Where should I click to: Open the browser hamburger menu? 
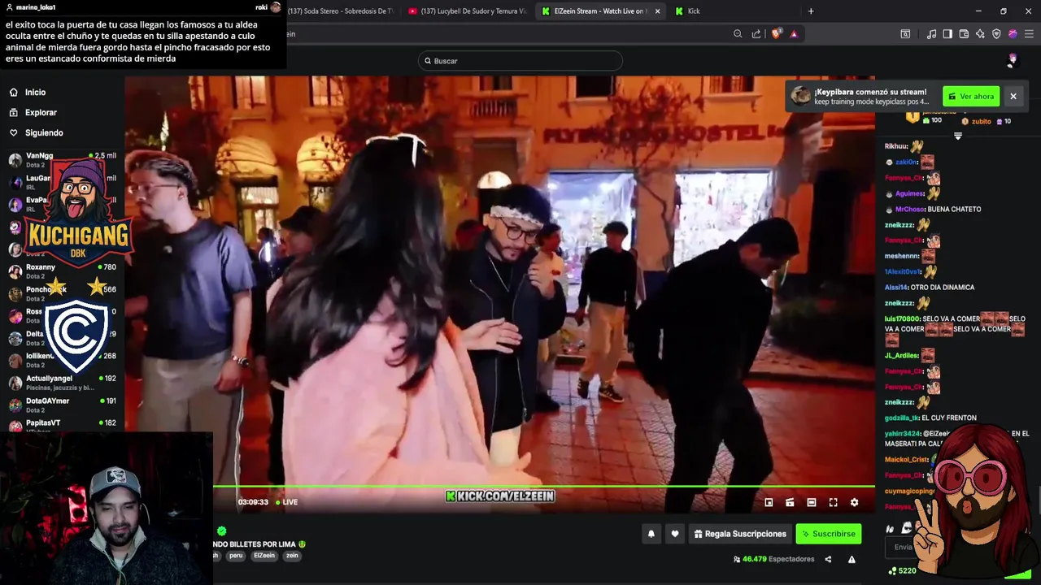click(x=1030, y=34)
